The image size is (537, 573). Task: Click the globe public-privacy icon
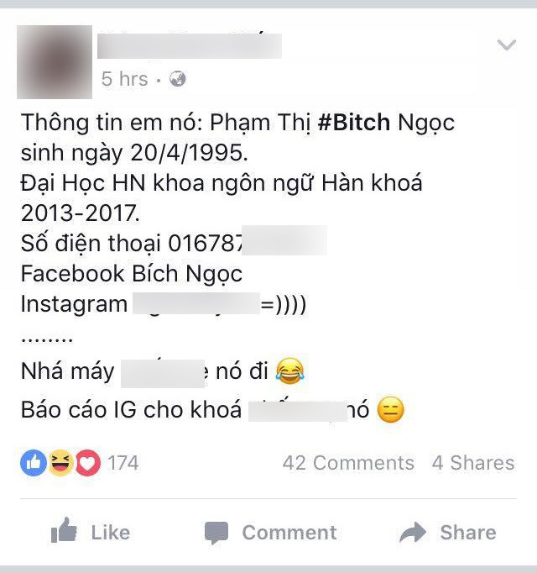177,79
